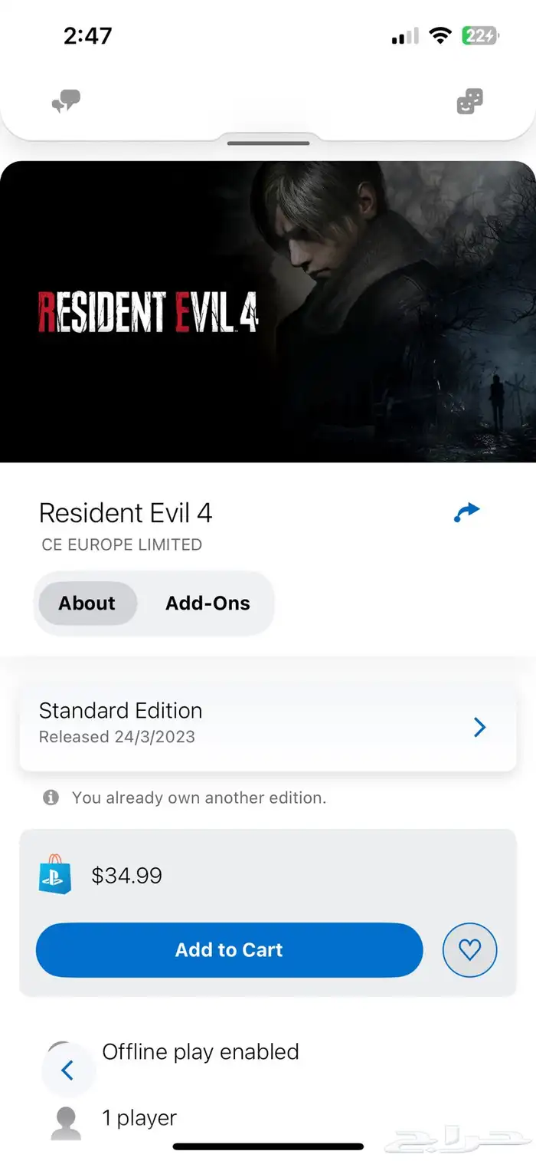Tap the PlayStation Store bag icon
Screen dimensions: 536x1161
coord(55,874)
